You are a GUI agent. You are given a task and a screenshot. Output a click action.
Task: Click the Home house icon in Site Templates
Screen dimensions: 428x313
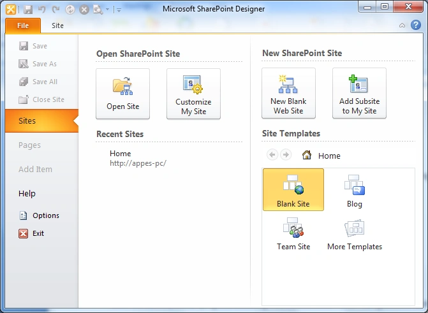307,155
